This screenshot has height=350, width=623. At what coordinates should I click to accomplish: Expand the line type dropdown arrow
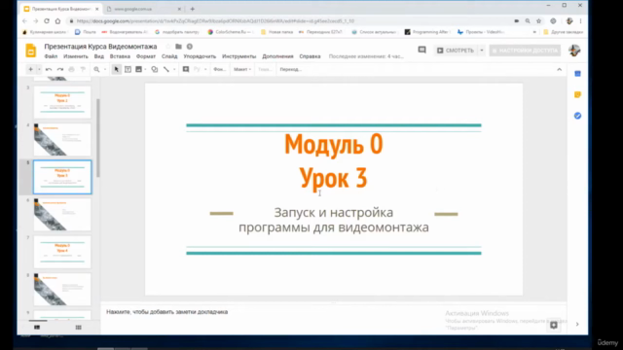point(174,69)
